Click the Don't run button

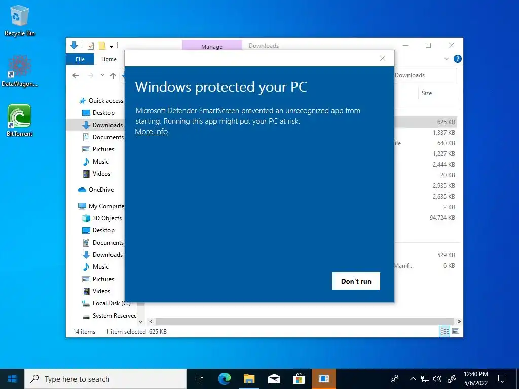356,281
